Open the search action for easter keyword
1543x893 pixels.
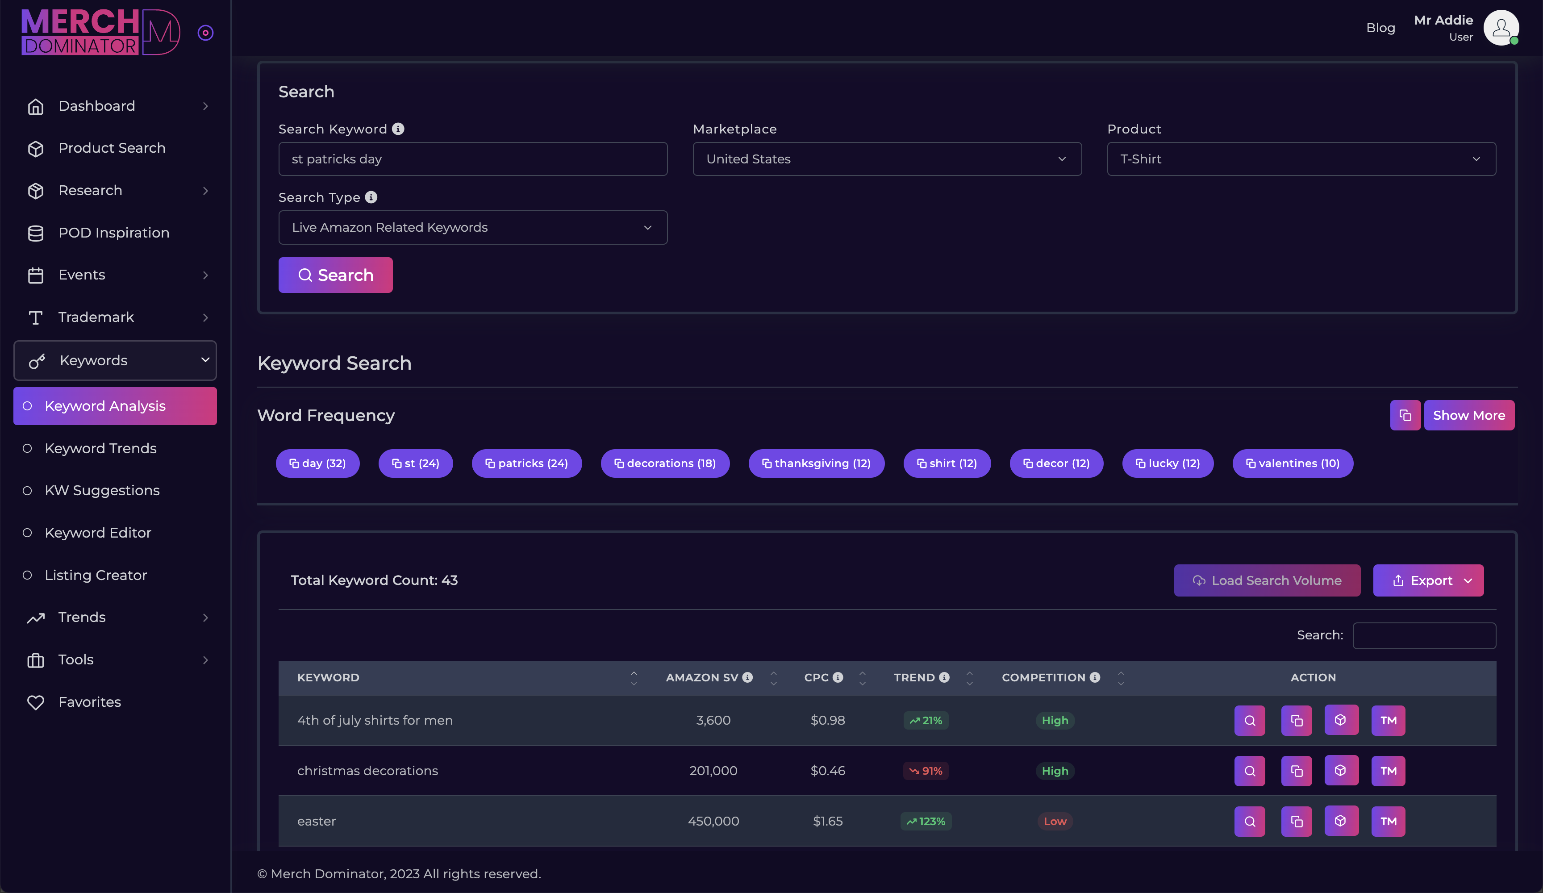pos(1249,822)
